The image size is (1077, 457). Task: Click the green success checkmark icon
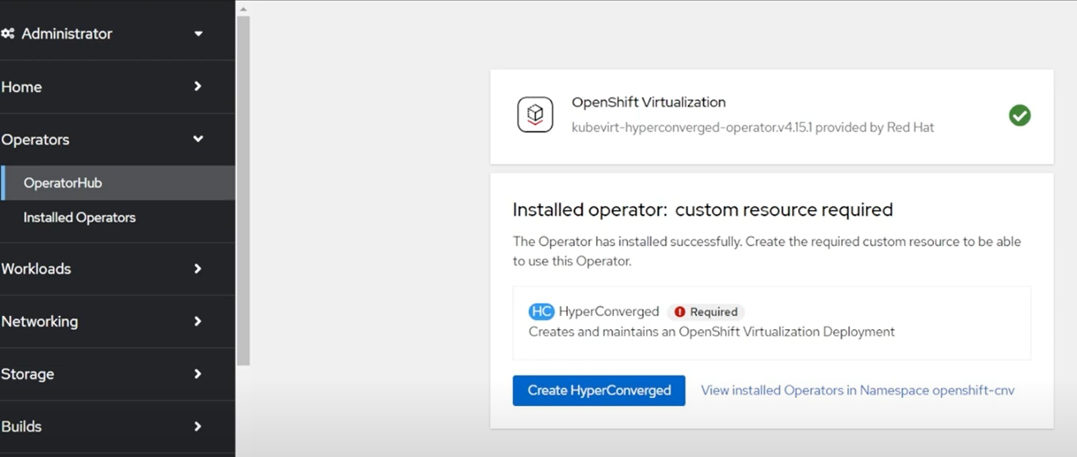click(1020, 116)
